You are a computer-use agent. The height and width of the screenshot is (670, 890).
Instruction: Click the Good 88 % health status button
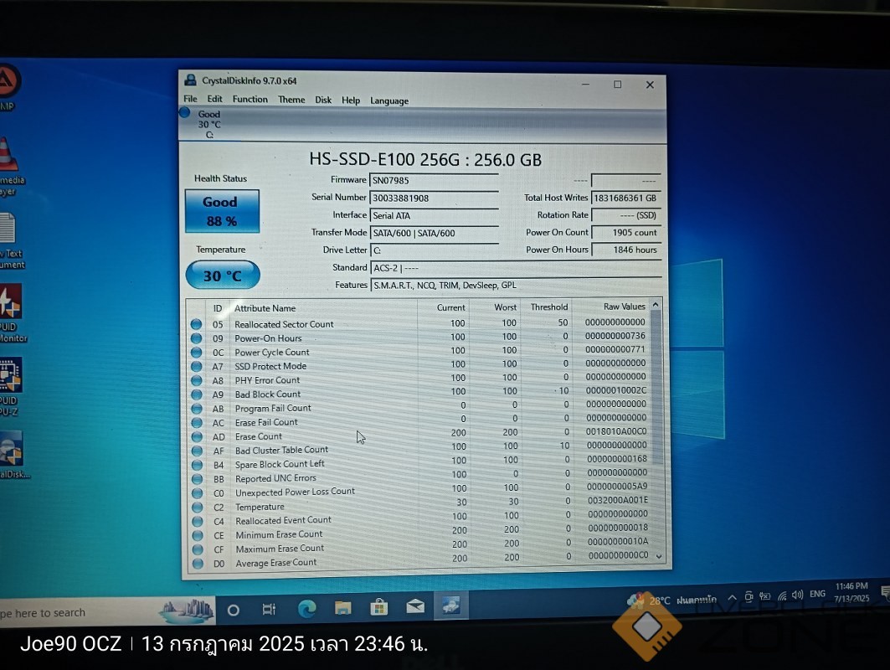click(222, 211)
